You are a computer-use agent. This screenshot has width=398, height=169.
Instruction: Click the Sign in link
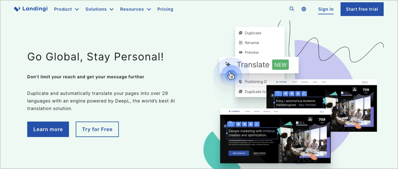tap(326, 9)
